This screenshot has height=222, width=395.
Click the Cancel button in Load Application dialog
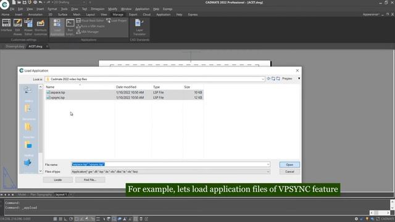289,171
